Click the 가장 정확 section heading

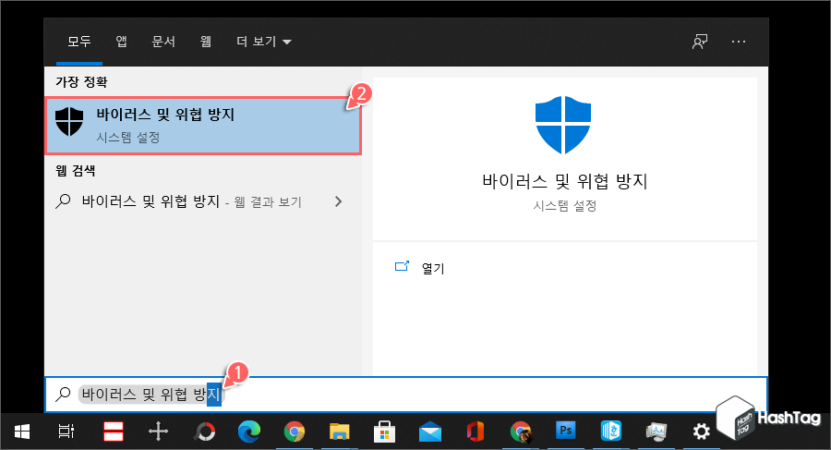pos(81,81)
